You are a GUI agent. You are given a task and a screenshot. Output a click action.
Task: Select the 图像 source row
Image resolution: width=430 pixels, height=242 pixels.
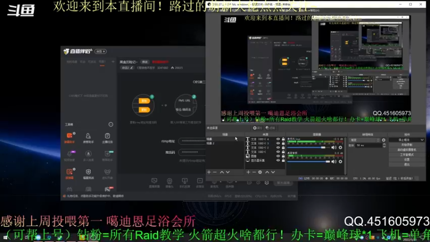click(265, 156)
